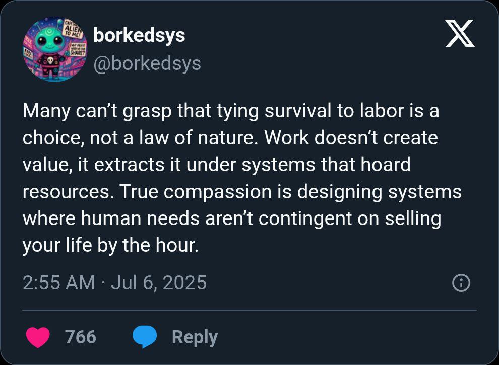Click the Reply label
499x365 pixels.
coord(195,337)
